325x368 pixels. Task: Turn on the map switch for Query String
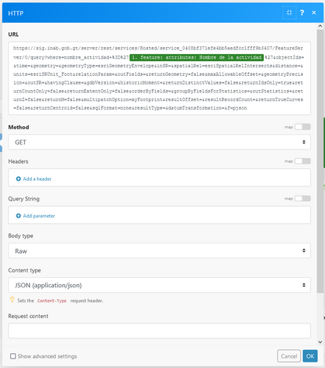302,198
